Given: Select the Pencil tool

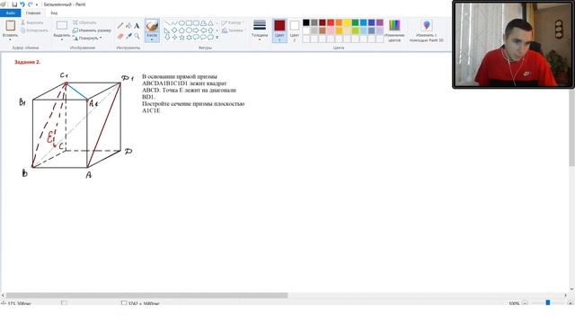Looking at the screenshot, I should click(x=120, y=26).
